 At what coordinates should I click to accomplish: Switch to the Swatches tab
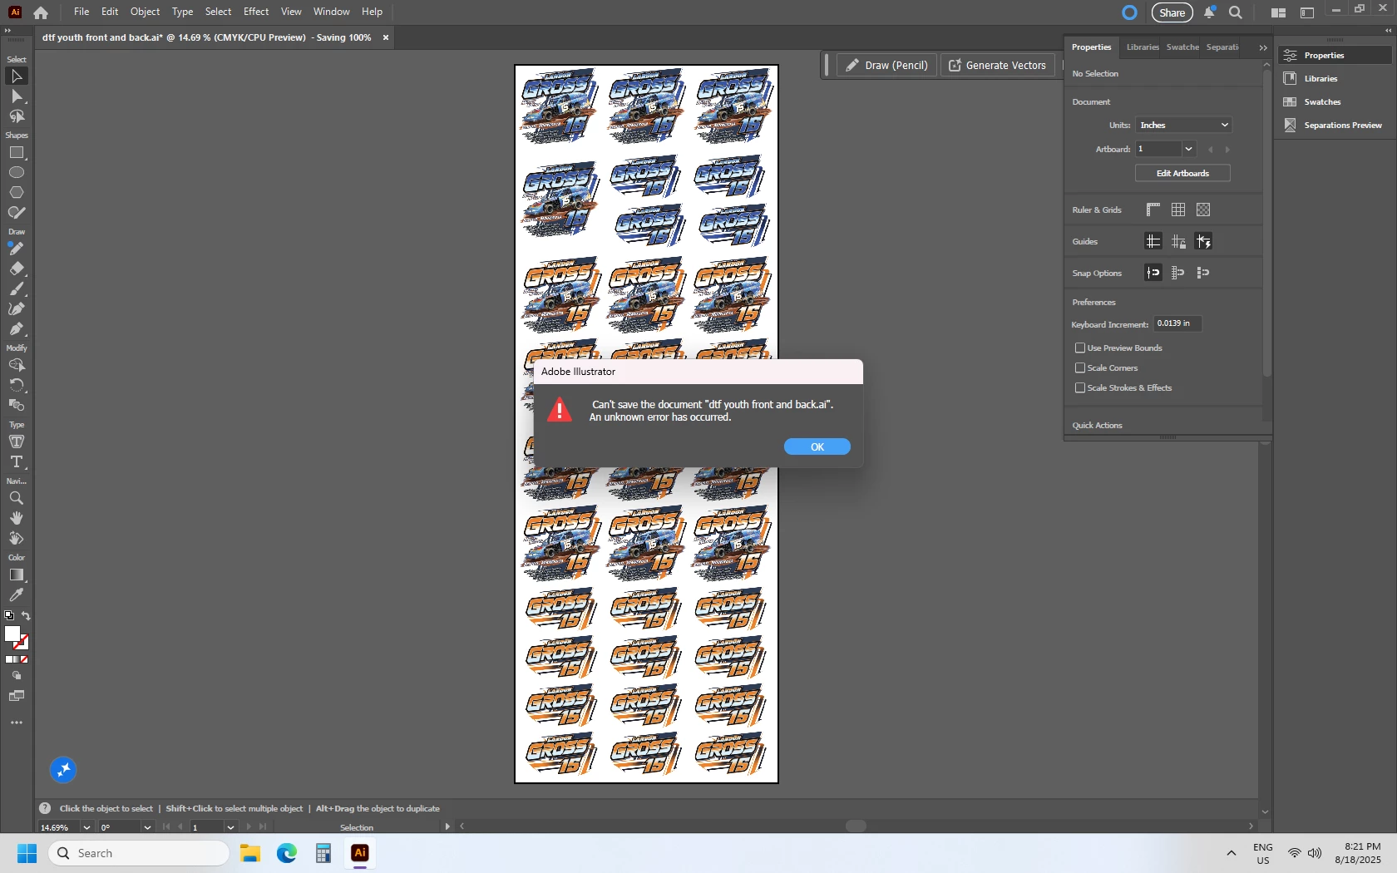pos(1182,47)
